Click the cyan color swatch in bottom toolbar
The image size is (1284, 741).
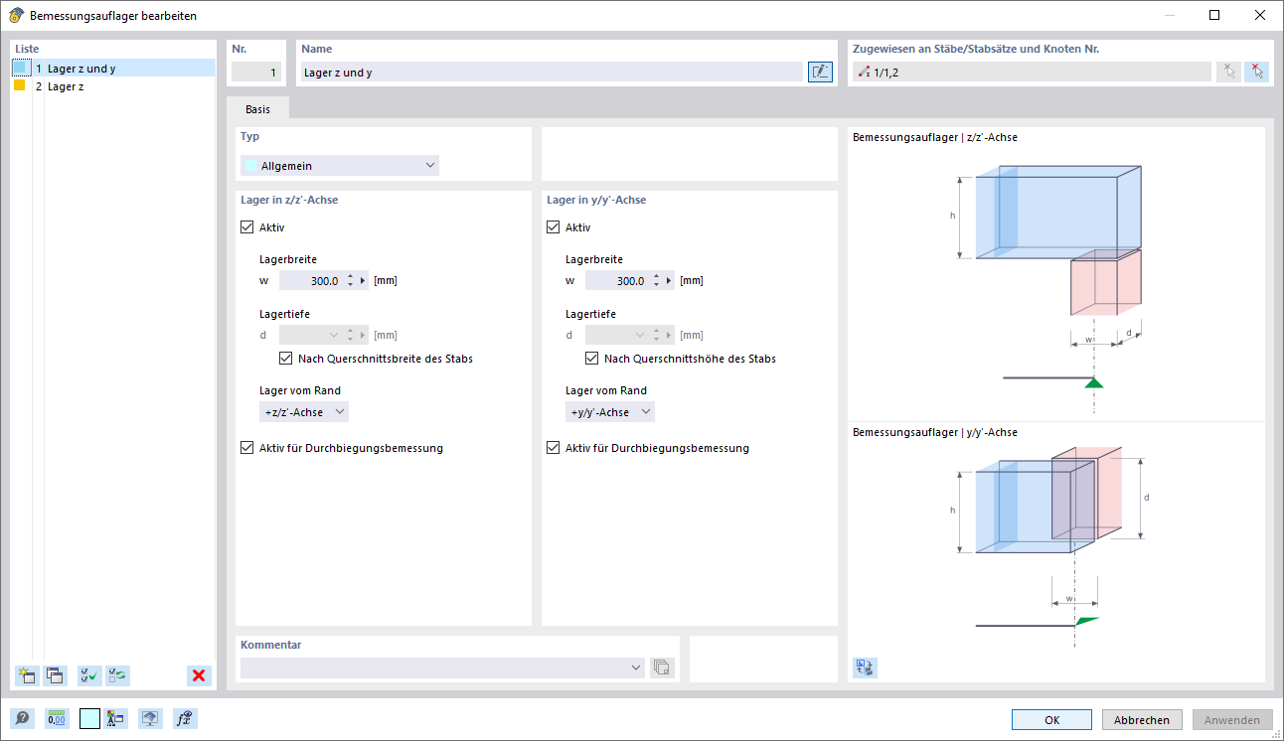(89, 719)
